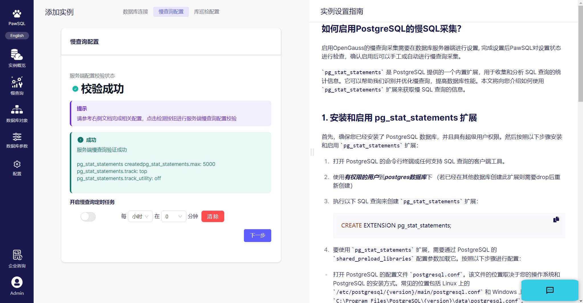
Task: Open the 配置 settings gear icon
Action: coord(17,164)
